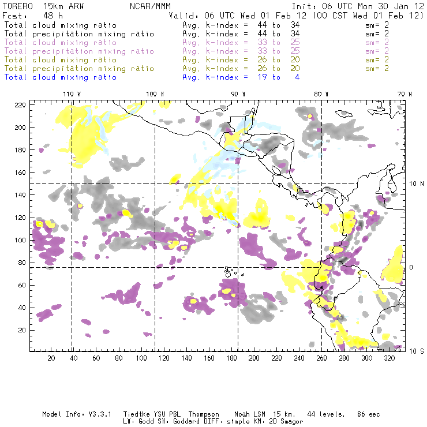Select the blue "Avg. k-index = 19 to 4" text

(x=241, y=77)
